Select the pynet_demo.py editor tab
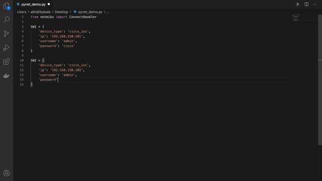322x181 pixels. point(34,5)
